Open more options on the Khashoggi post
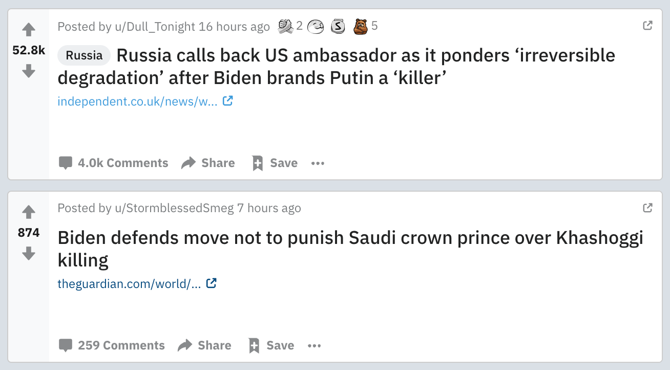 [x=314, y=346]
